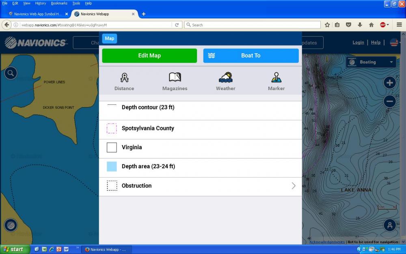Image resolution: width=406 pixels, height=254 pixels.
Task: Open the Firefox hamburger menu
Action: pyautogui.click(x=399, y=25)
